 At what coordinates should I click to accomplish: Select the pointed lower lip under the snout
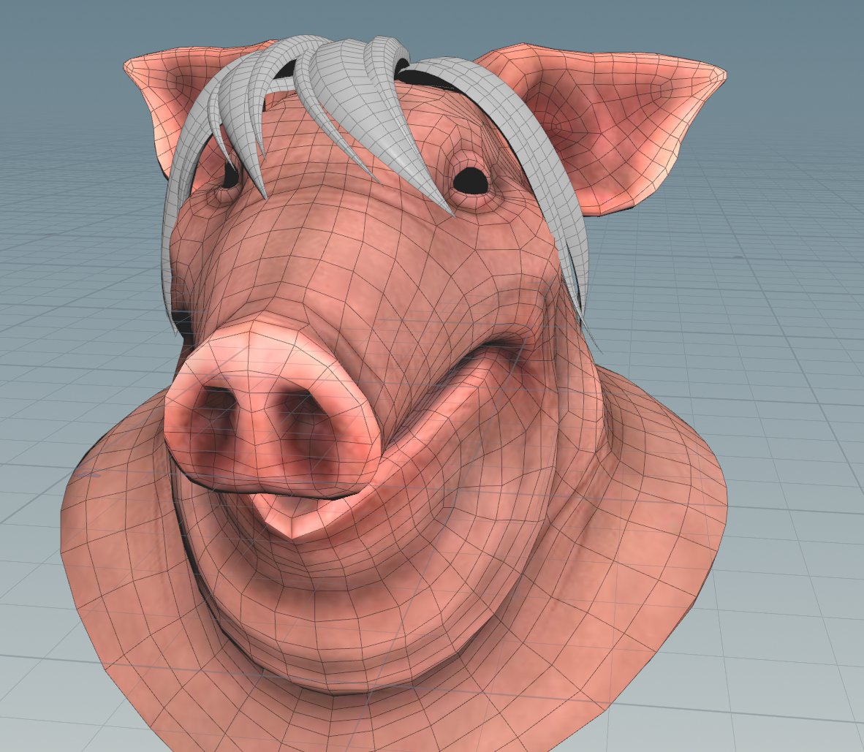point(298,515)
